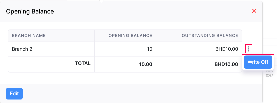Click empty header area beside dialog title
The height and width of the screenshot is (103, 277).
point(150,11)
